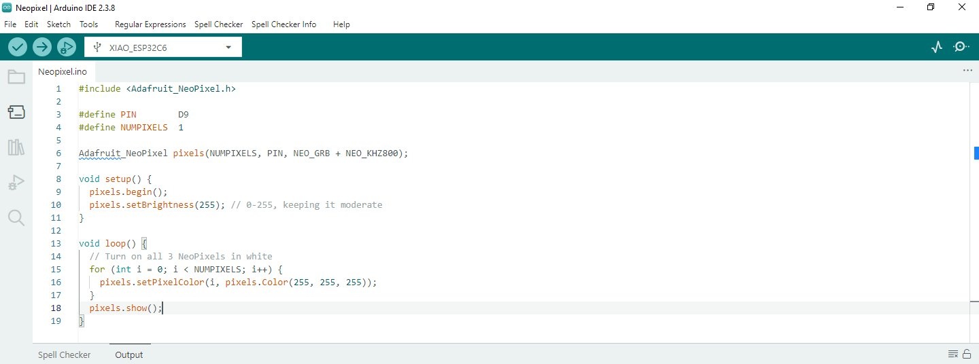
Task: Open the Spell Checker menu
Action: click(x=218, y=24)
